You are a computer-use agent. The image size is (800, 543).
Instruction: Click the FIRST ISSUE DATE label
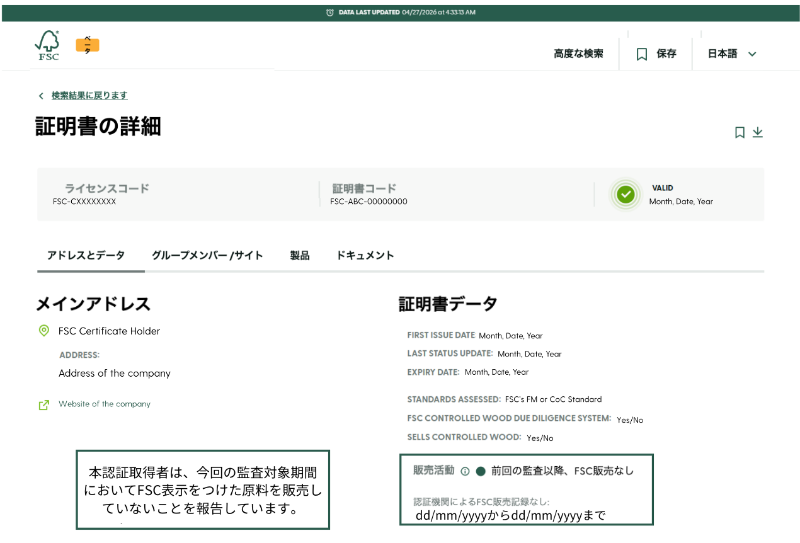[441, 335]
